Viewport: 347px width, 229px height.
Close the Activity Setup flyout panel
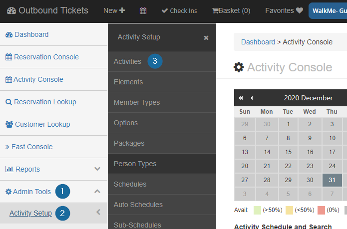(x=206, y=38)
